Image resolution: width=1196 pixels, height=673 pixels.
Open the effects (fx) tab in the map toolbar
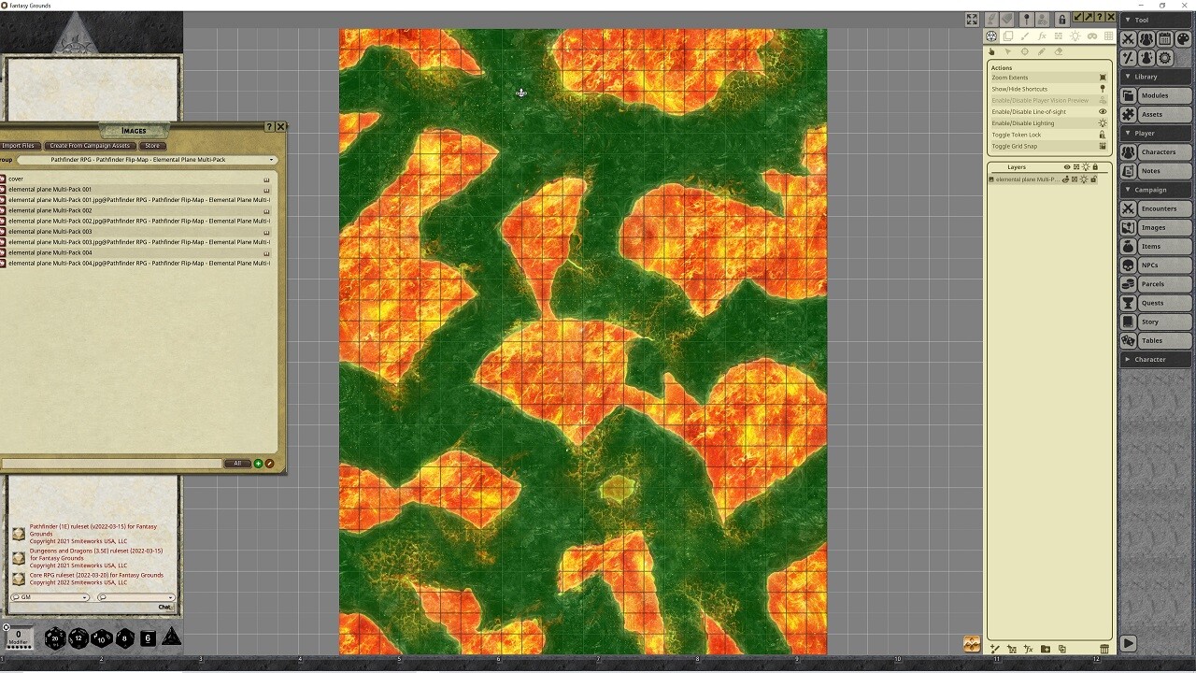[x=1040, y=36]
